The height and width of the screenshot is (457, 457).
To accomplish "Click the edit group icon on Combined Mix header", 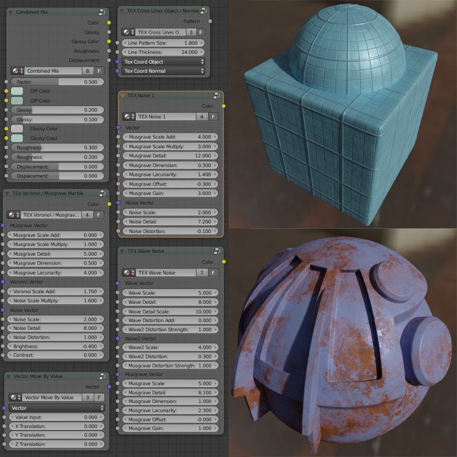I will click(102, 12).
